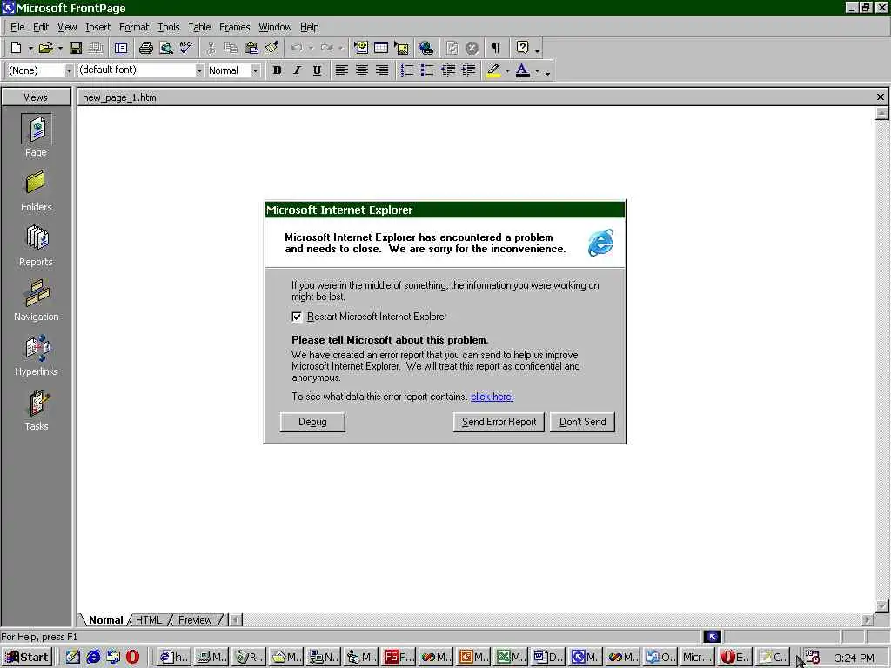Open Hyperlinks view in Views bar

tap(37, 356)
